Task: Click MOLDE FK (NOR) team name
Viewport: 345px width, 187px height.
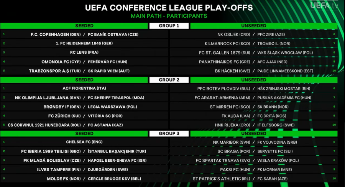Action: (x=64, y=179)
